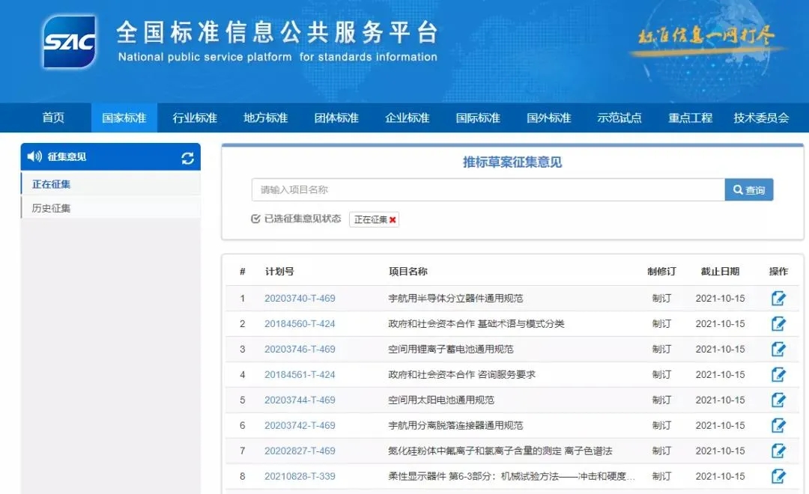Image resolution: width=809 pixels, height=494 pixels.
Task: Select 历史征集 in left sidebar
Action: (52, 209)
